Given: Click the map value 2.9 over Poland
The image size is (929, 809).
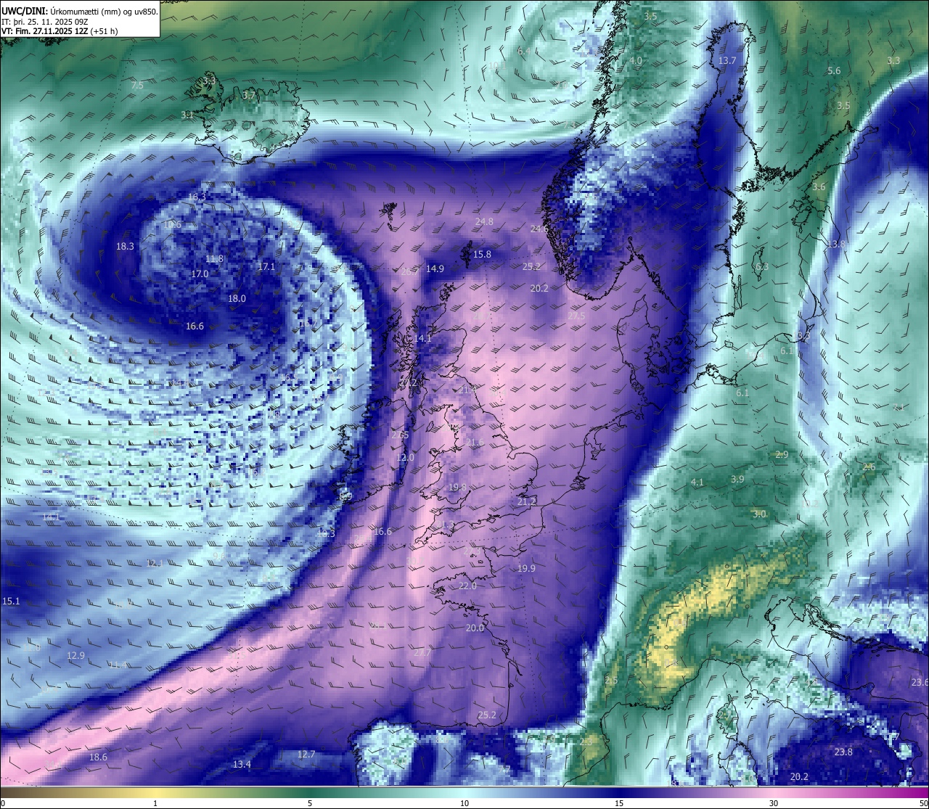Looking at the screenshot, I should [782, 454].
